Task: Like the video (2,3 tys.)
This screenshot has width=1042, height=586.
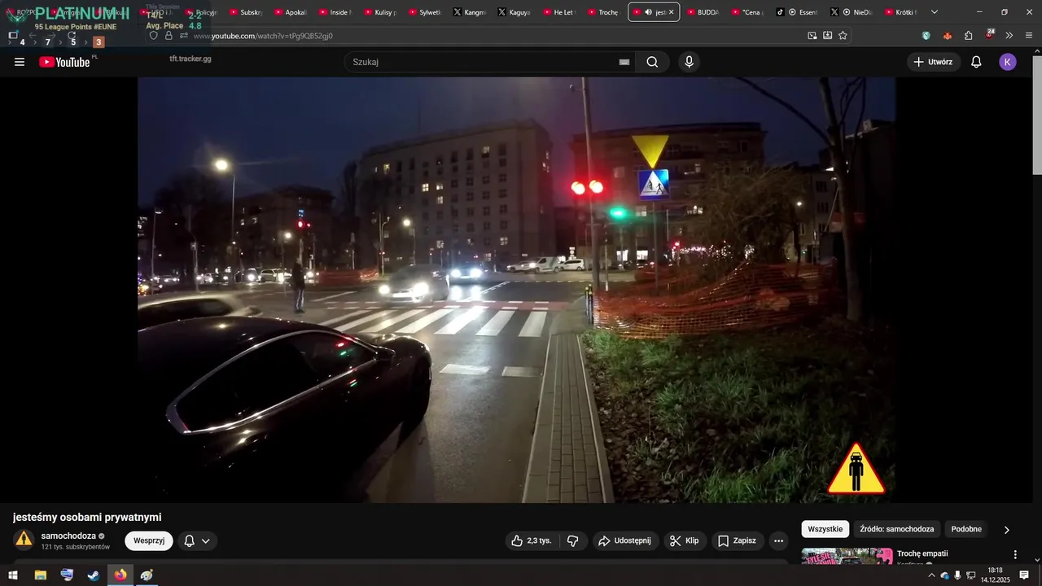Action: coord(531,540)
